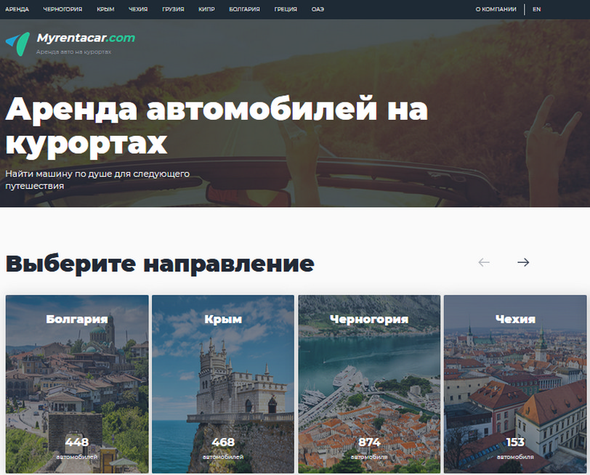Switch site language to EN
590x475 pixels.
536,9
